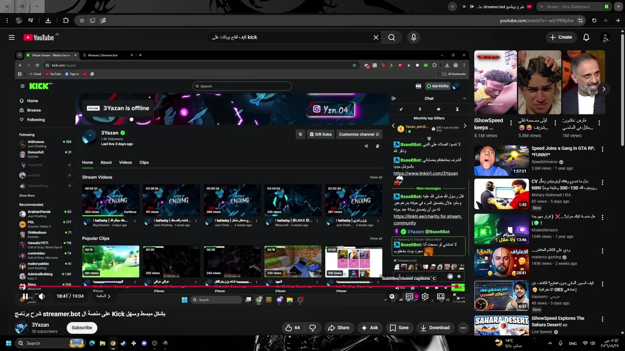The width and height of the screenshot is (625, 351).
Task: Open options menu for maherco gaming video
Action: (602, 251)
